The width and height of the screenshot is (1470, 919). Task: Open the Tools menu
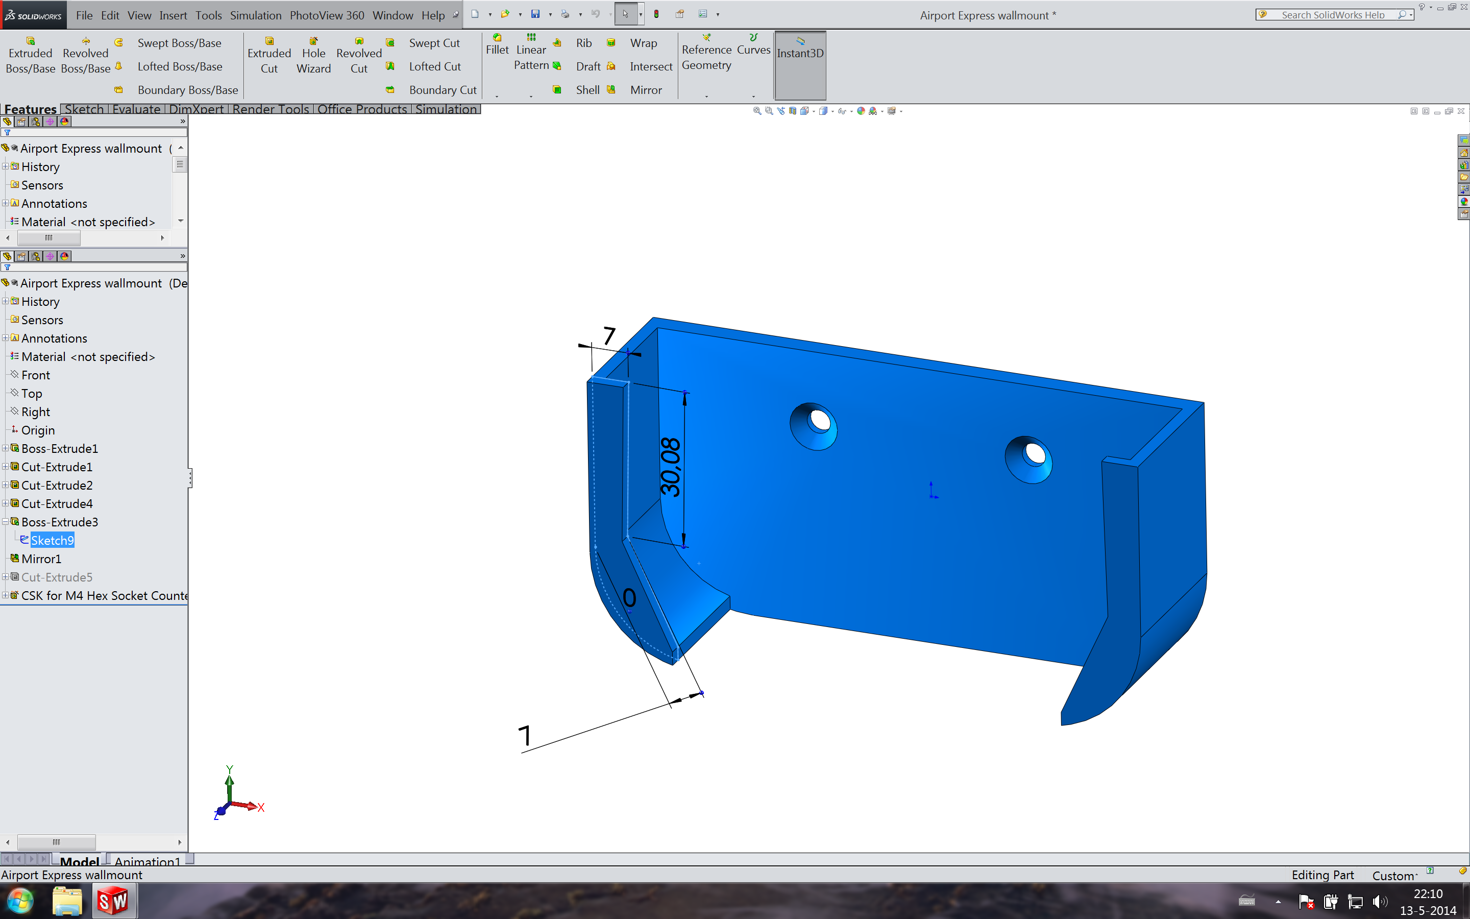click(x=208, y=15)
